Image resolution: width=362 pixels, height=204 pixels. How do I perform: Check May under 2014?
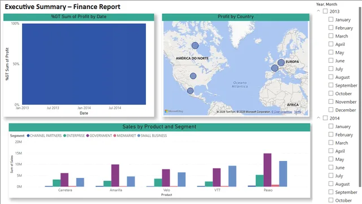331,159
